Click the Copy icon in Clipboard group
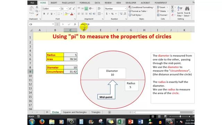 click(37, 11)
